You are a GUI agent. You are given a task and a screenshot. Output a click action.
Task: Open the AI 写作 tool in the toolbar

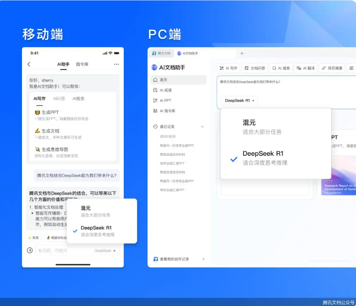click(229, 68)
